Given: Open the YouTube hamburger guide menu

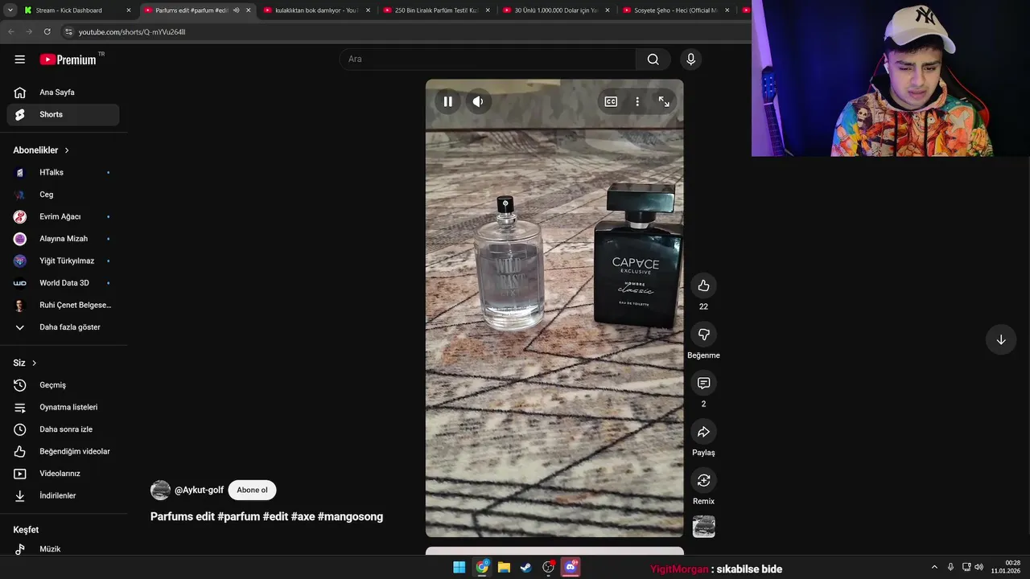Looking at the screenshot, I should 20,60.
